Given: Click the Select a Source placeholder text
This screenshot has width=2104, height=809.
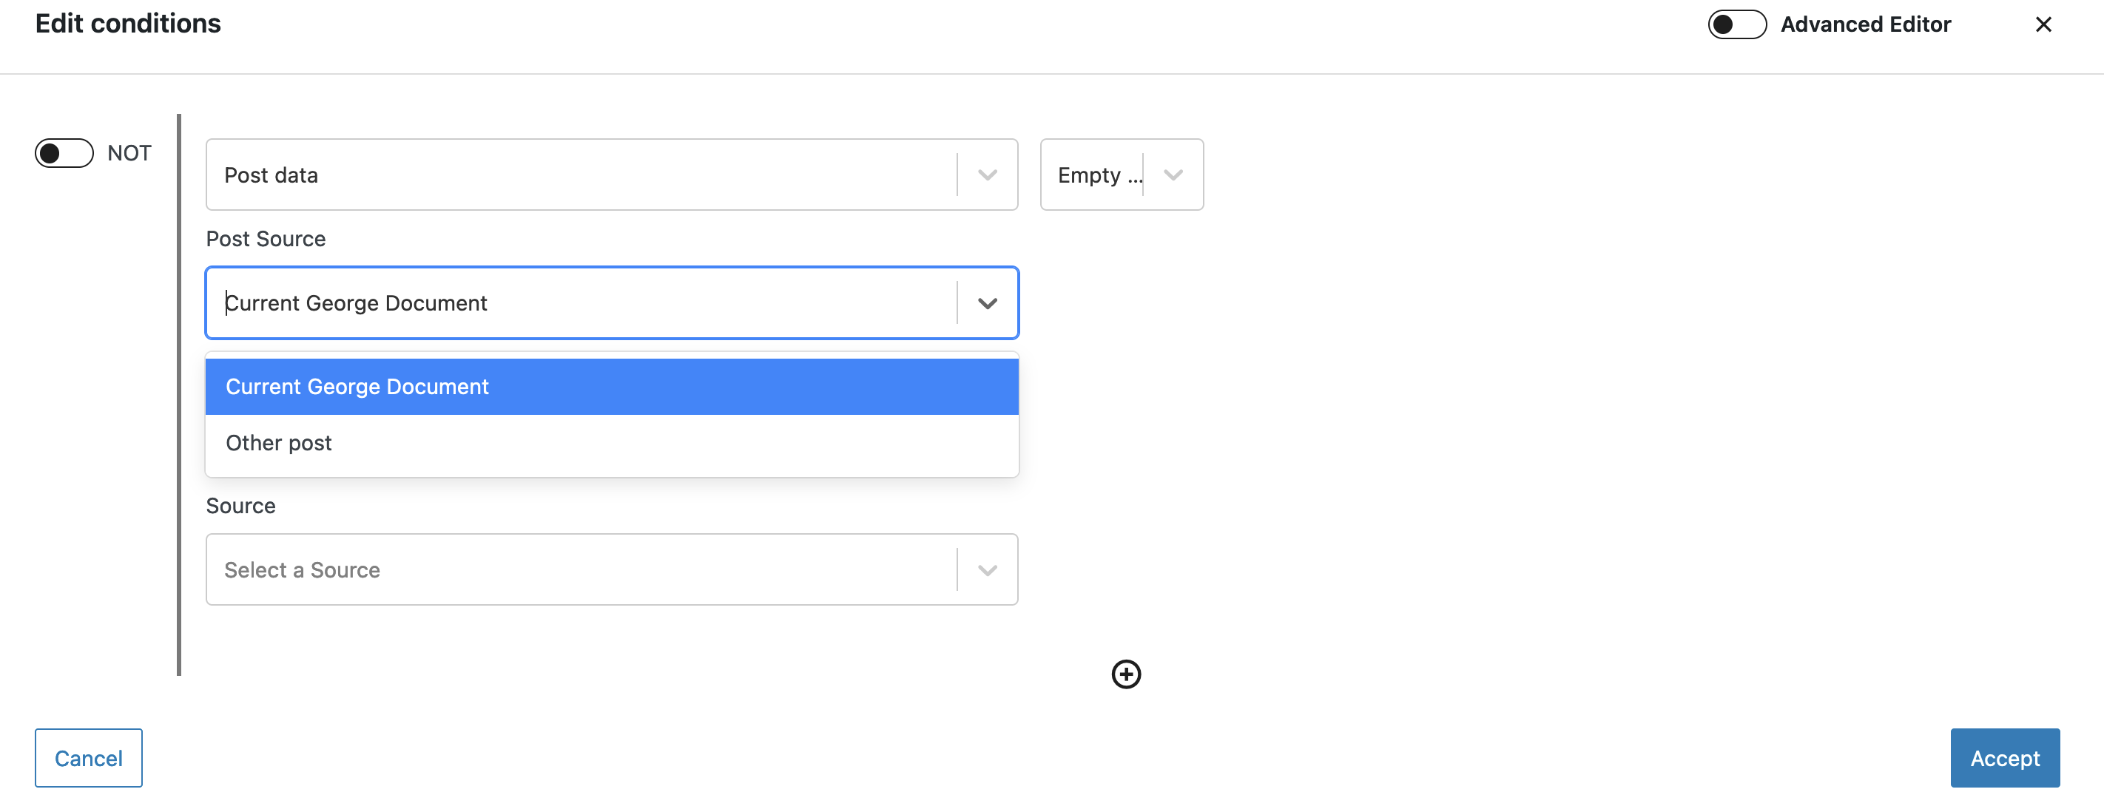Looking at the screenshot, I should click(x=301, y=570).
